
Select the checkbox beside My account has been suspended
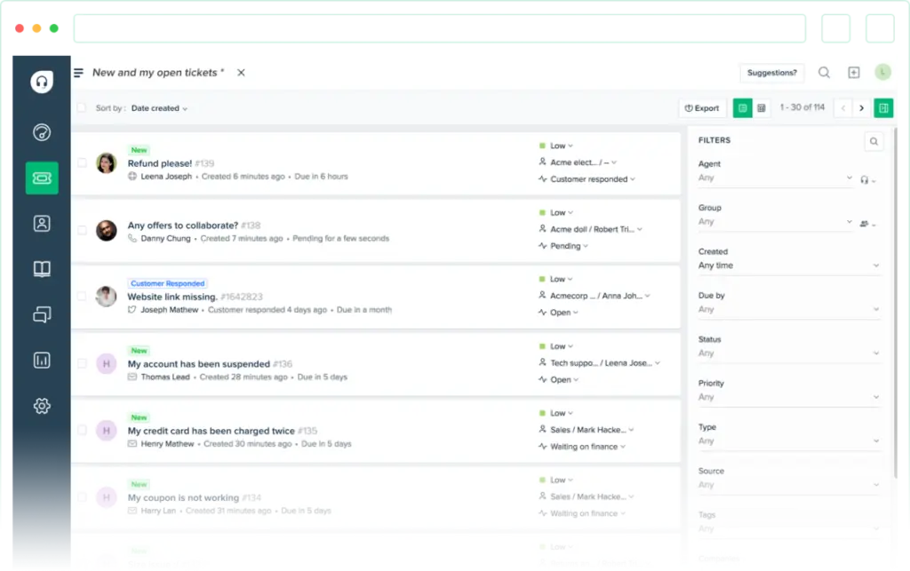point(83,363)
